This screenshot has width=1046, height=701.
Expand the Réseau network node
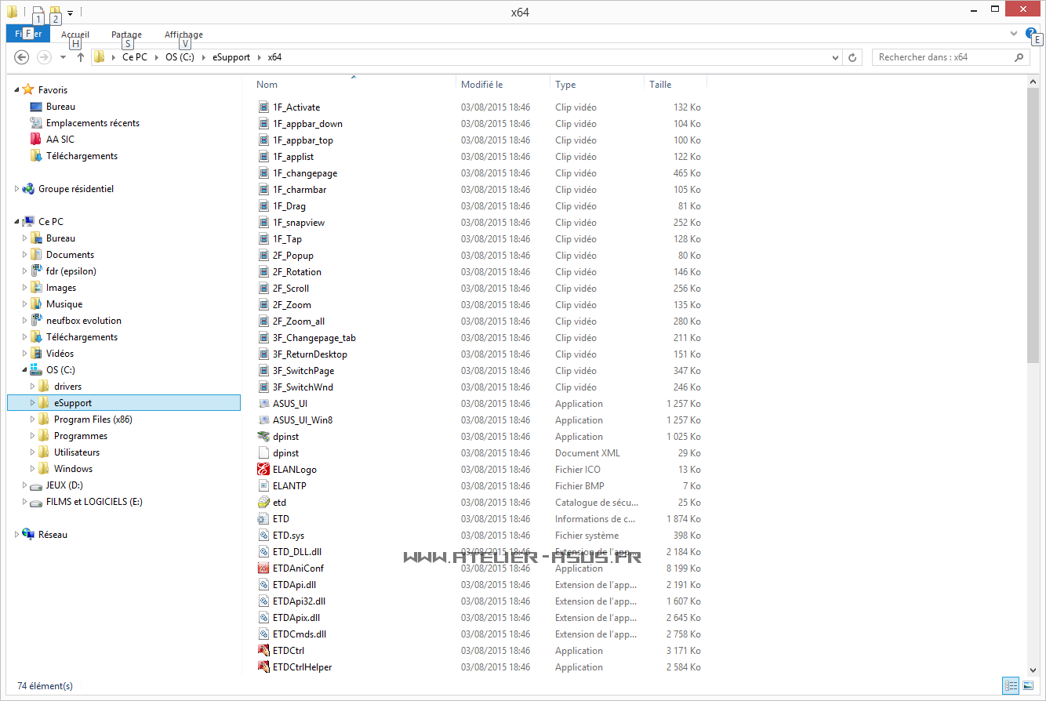pos(16,535)
